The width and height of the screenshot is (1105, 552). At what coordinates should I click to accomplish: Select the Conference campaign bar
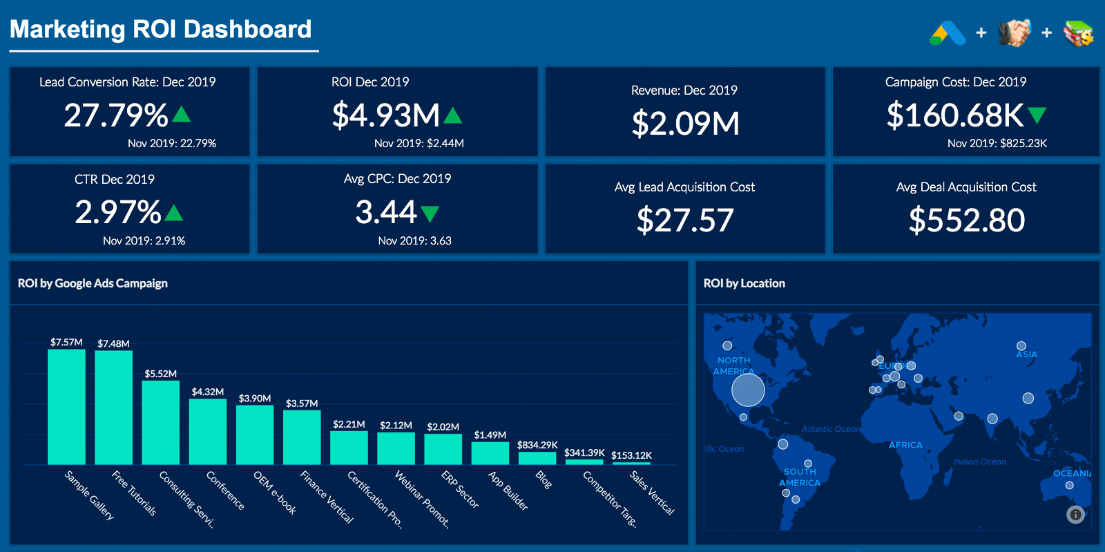pos(207,431)
